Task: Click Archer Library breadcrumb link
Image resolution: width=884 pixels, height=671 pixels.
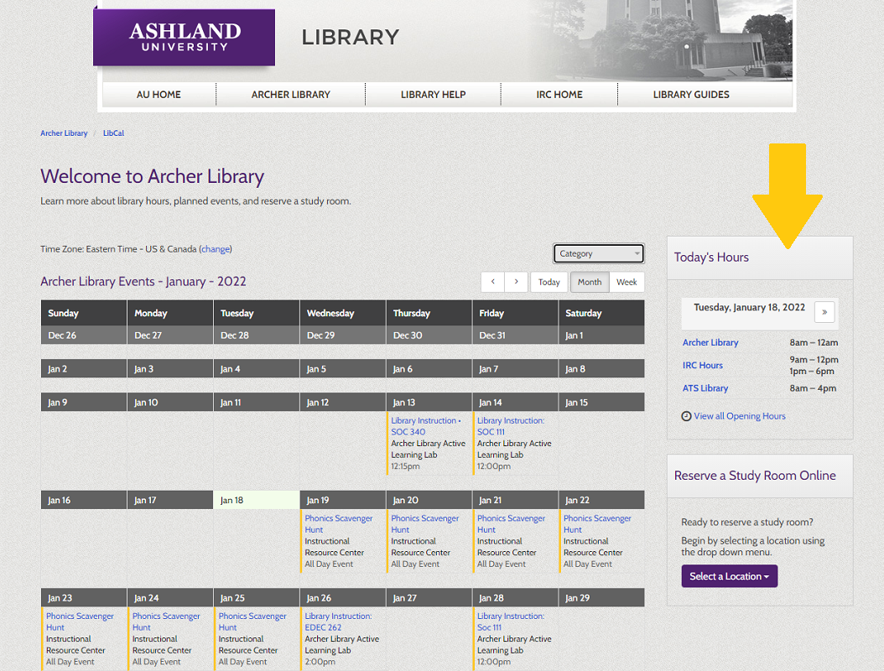Action: click(64, 133)
